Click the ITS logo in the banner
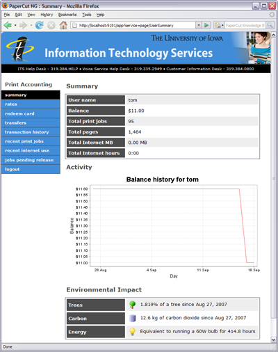The width and height of the screenshot is (278, 352). (19, 49)
